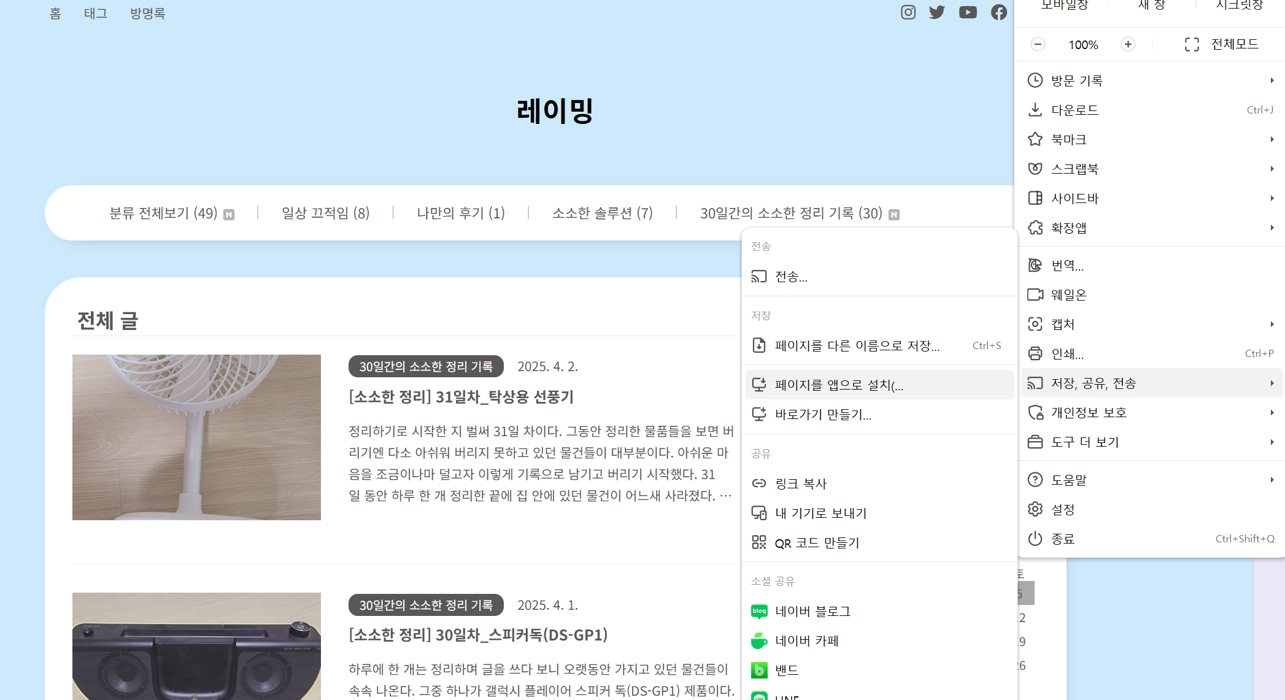This screenshot has height=700, width=1285.
Task: Click the 새 창 new window option
Action: click(x=1152, y=5)
